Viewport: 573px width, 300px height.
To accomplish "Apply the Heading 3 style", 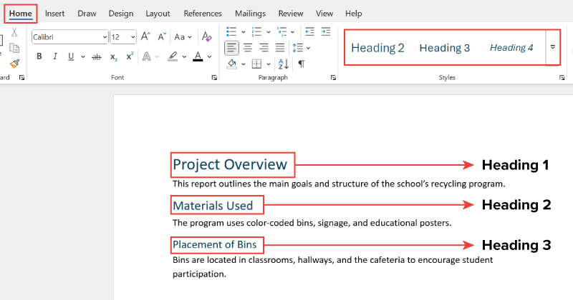I will click(x=444, y=48).
